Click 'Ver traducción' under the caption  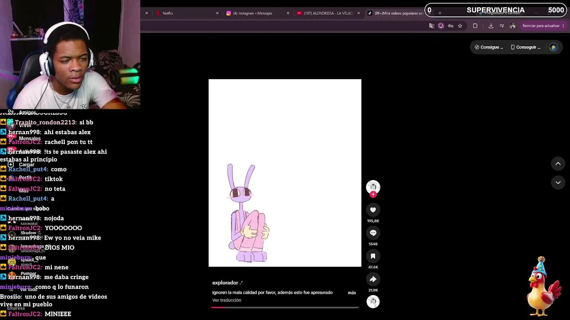pos(227,300)
